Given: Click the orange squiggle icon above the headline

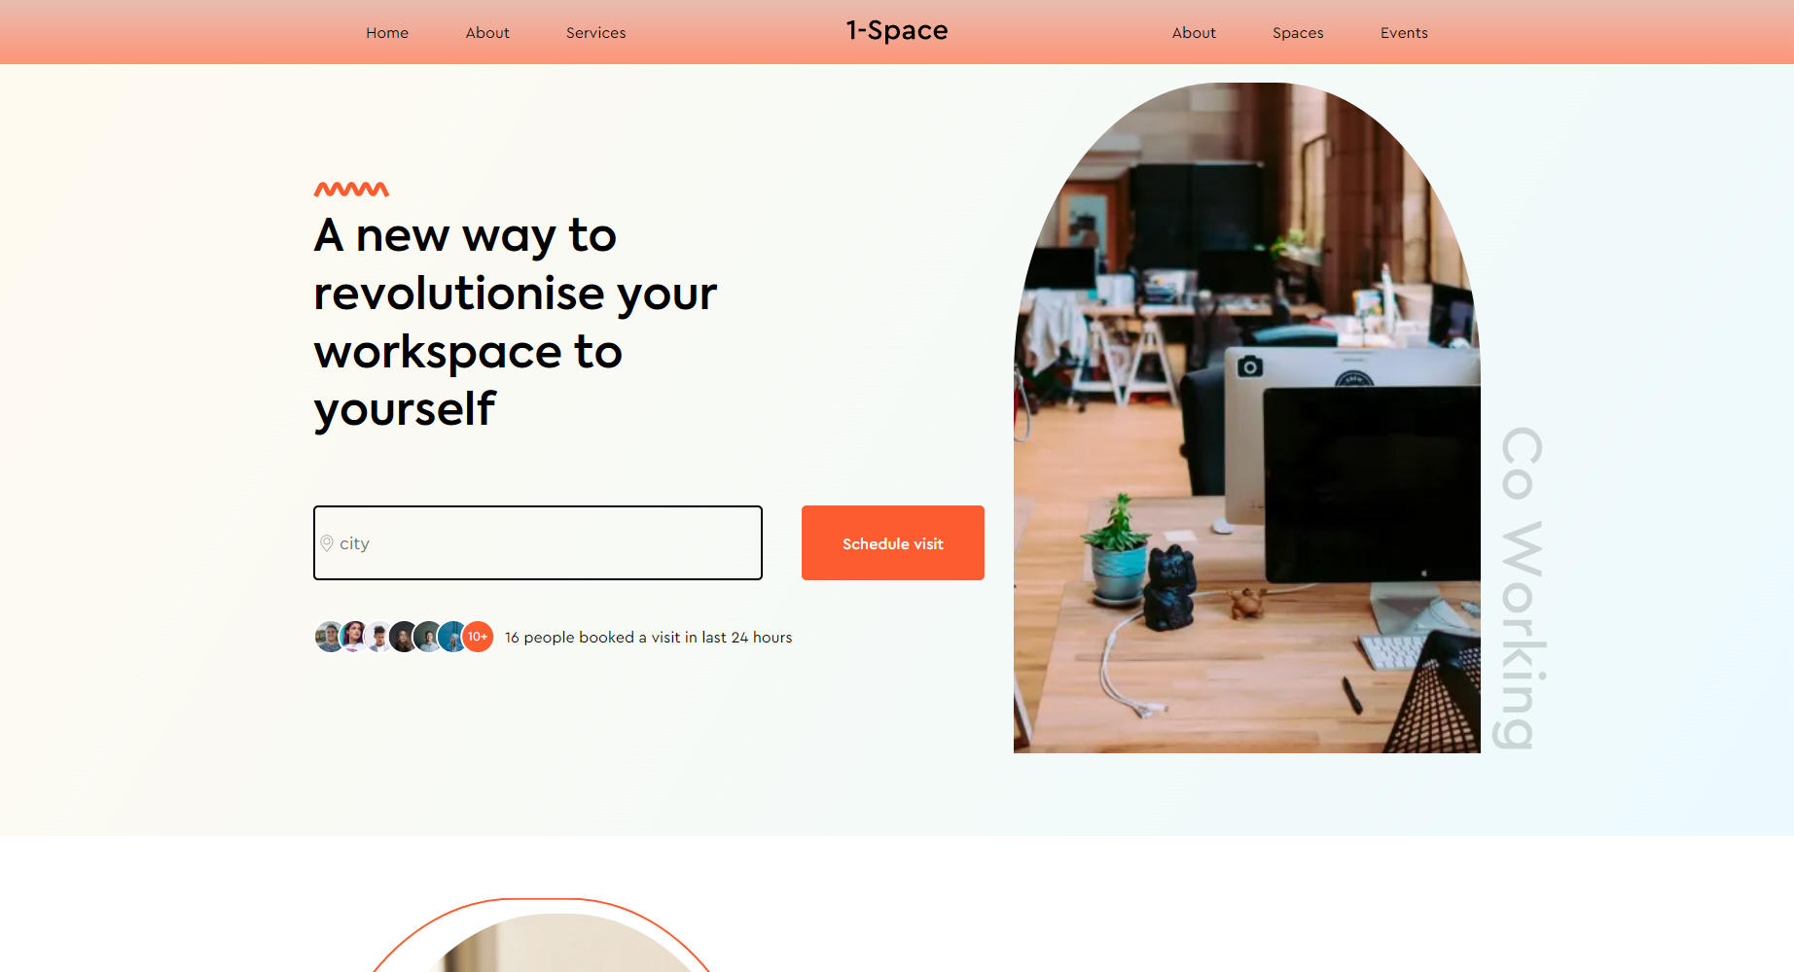Looking at the screenshot, I should tap(351, 190).
